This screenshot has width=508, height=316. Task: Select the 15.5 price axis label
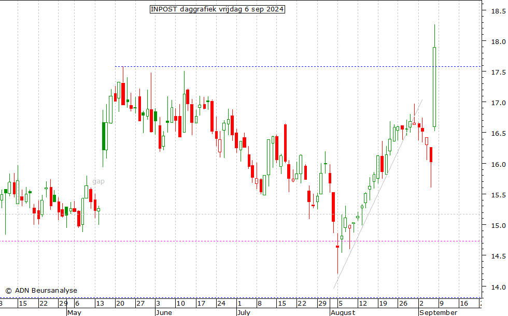[x=498, y=195]
